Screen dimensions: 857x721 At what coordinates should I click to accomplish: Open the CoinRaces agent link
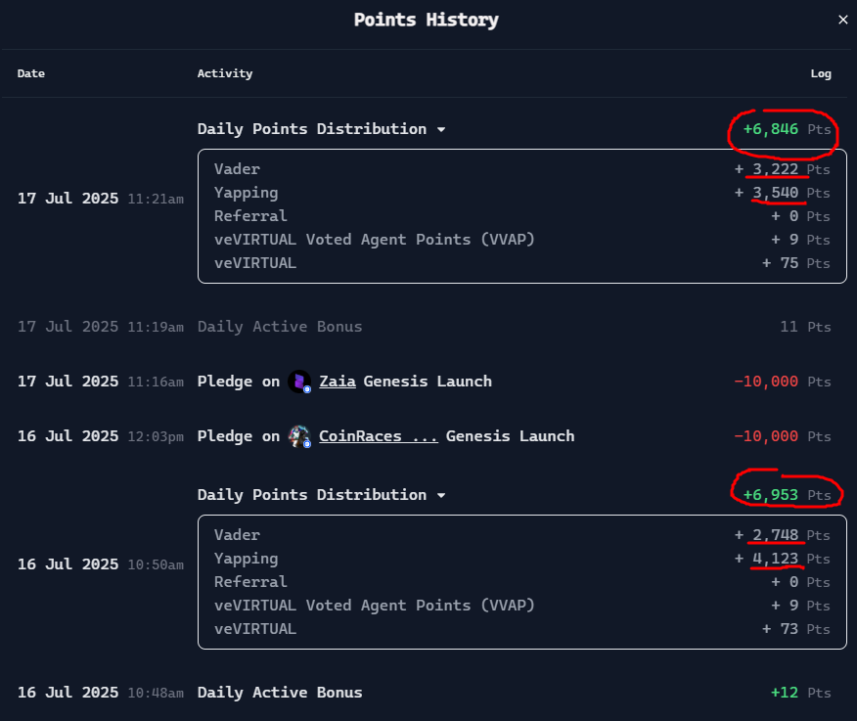click(x=379, y=436)
